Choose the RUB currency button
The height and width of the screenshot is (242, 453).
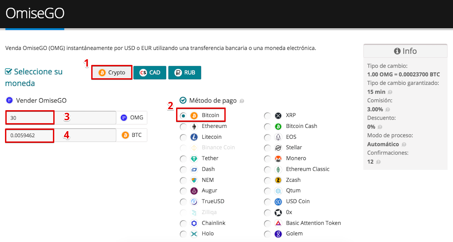pyautogui.click(x=185, y=73)
